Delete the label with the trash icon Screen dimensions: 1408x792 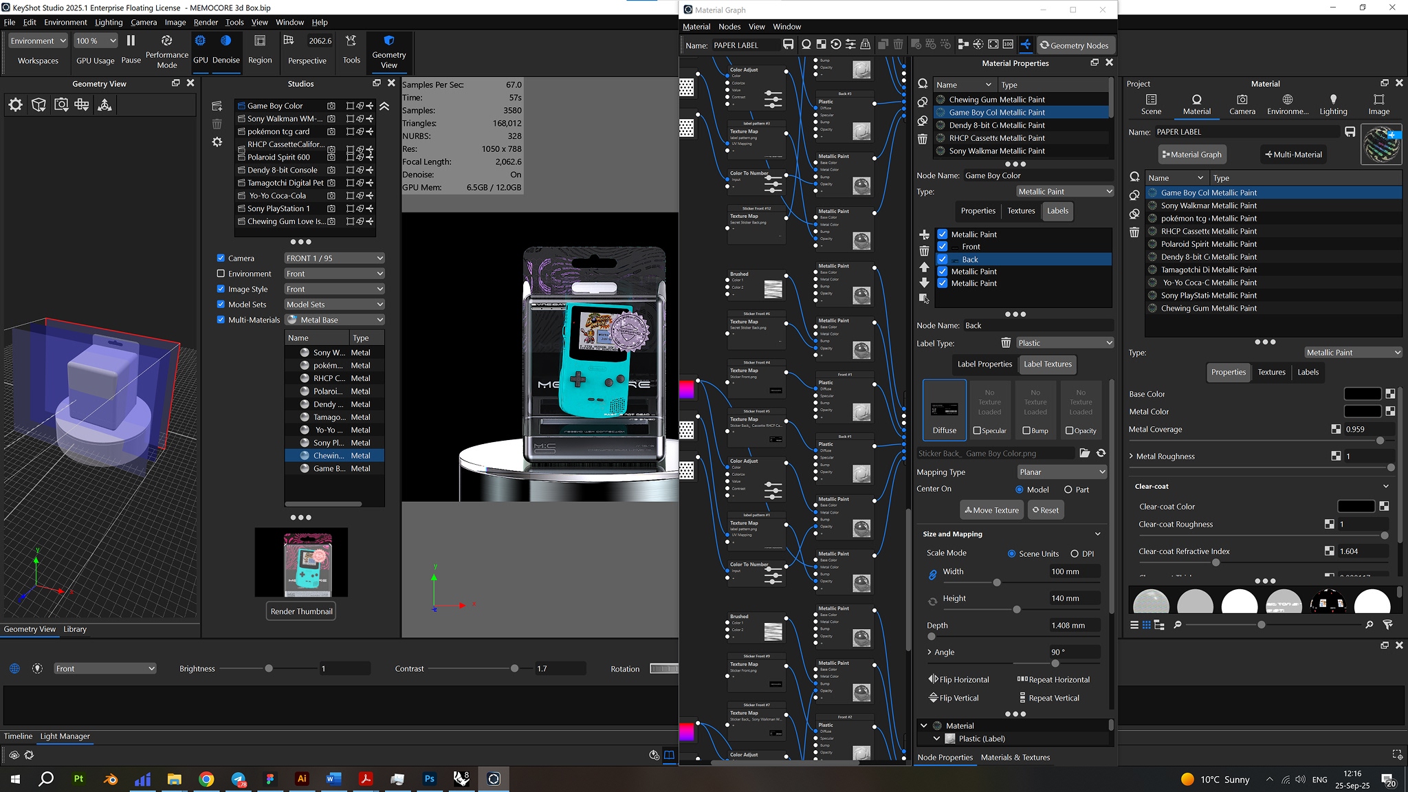pyautogui.click(x=924, y=251)
